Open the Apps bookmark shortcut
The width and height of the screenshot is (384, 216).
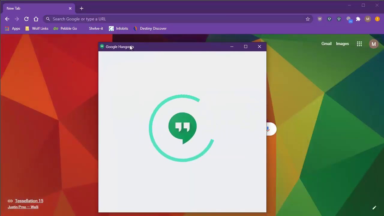[x=13, y=28]
